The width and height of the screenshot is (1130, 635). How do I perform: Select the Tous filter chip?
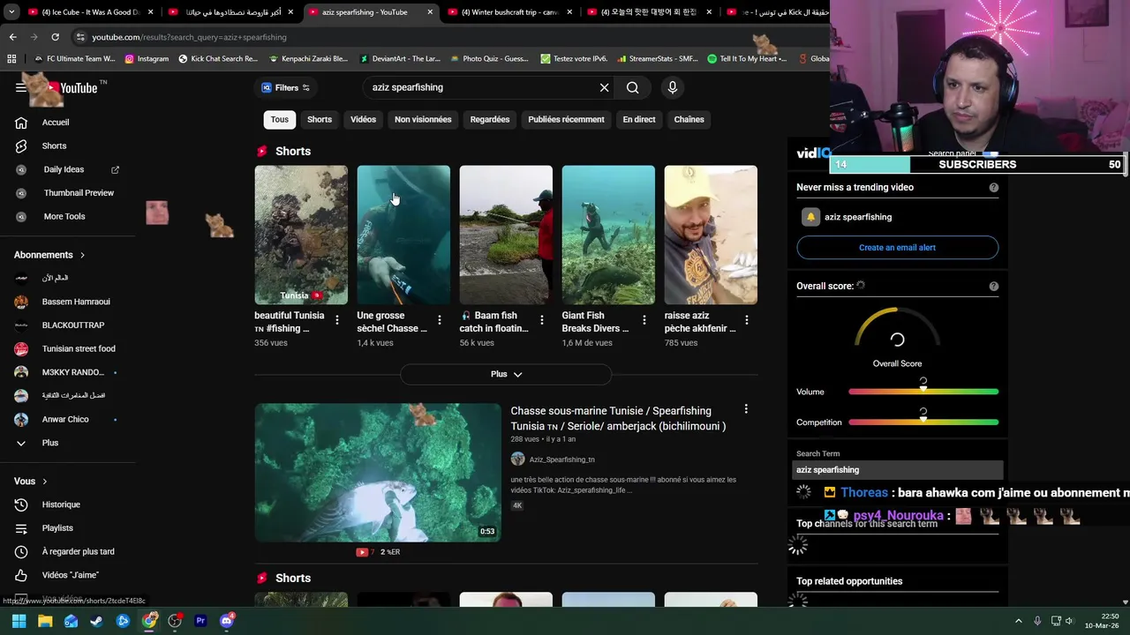pyautogui.click(x=279, y=119)
